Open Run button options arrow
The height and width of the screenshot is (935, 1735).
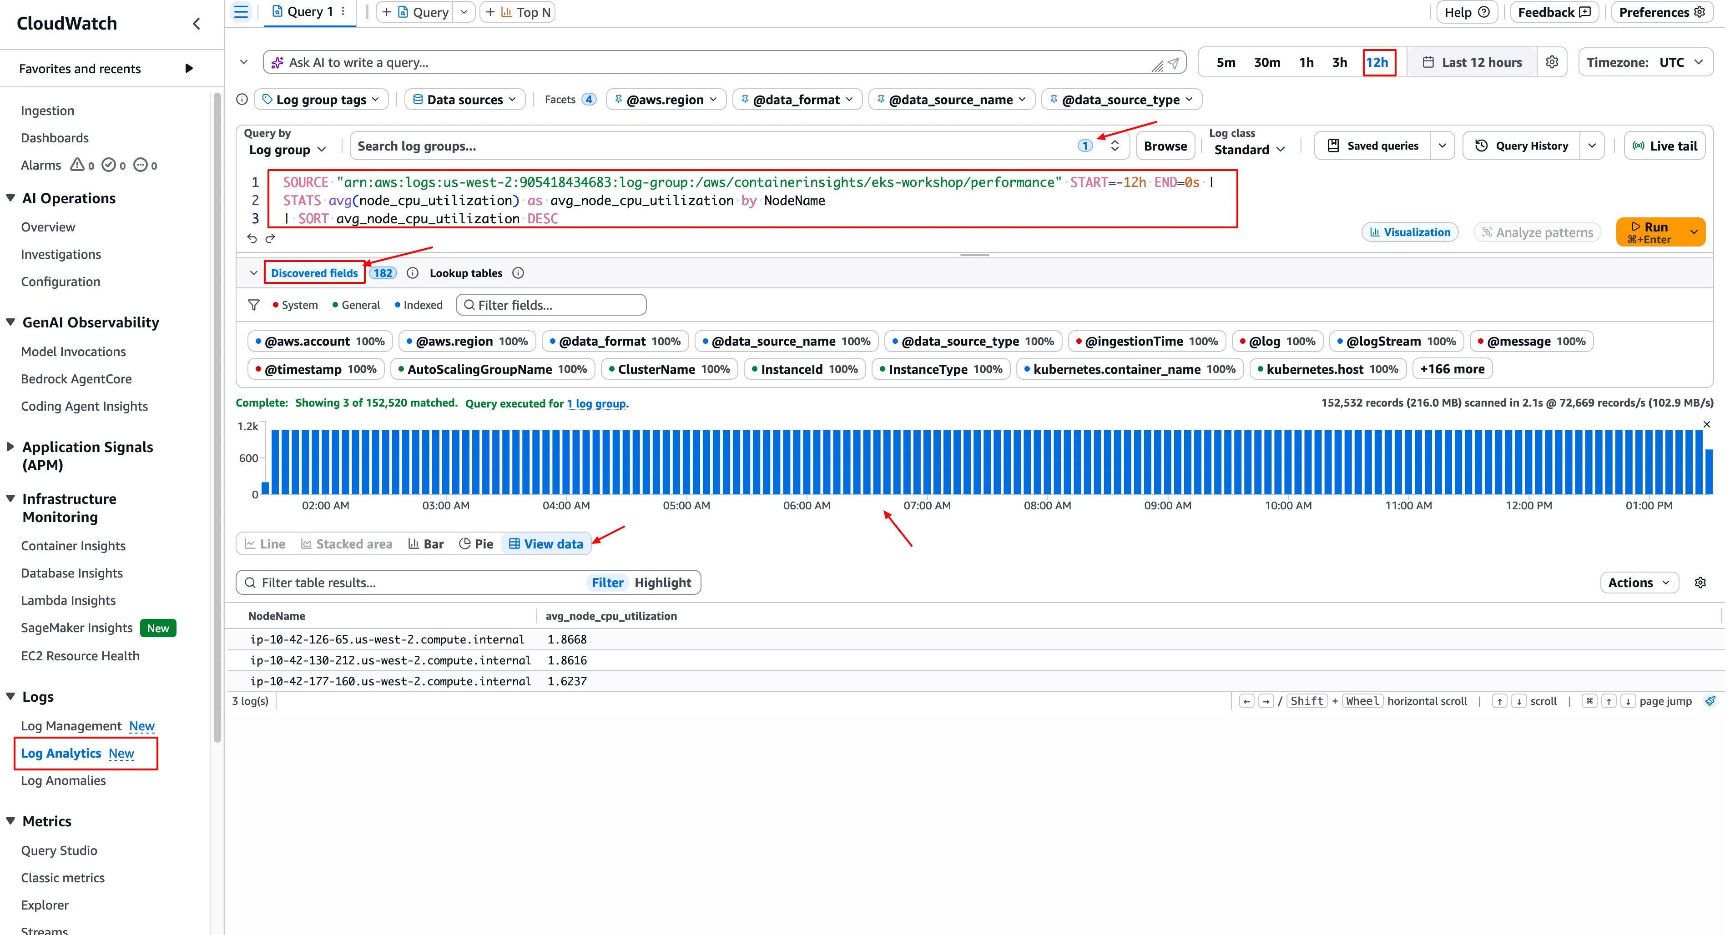pos(1694,232)
